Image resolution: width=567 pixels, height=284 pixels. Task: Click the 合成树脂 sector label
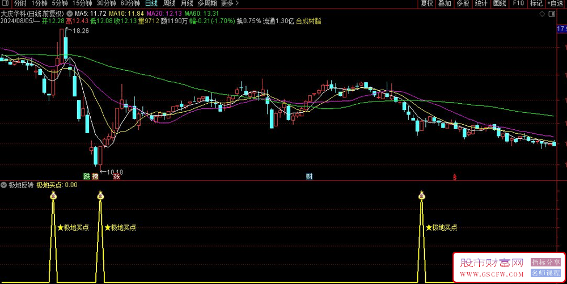click(x=308, y=22)
